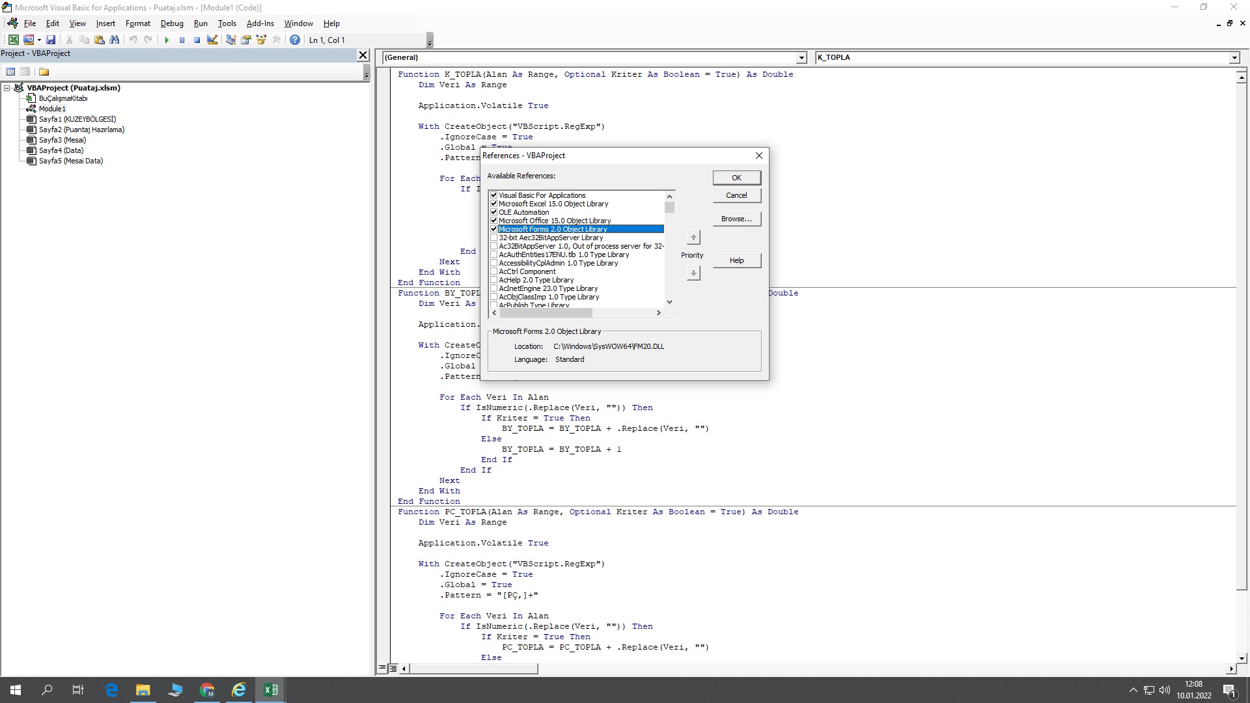The width and height of the screenshot is (1250, 703).
Task: Uncheck Microsoft Forms 2.0 Object Library
Action: [x=494, y=229]
